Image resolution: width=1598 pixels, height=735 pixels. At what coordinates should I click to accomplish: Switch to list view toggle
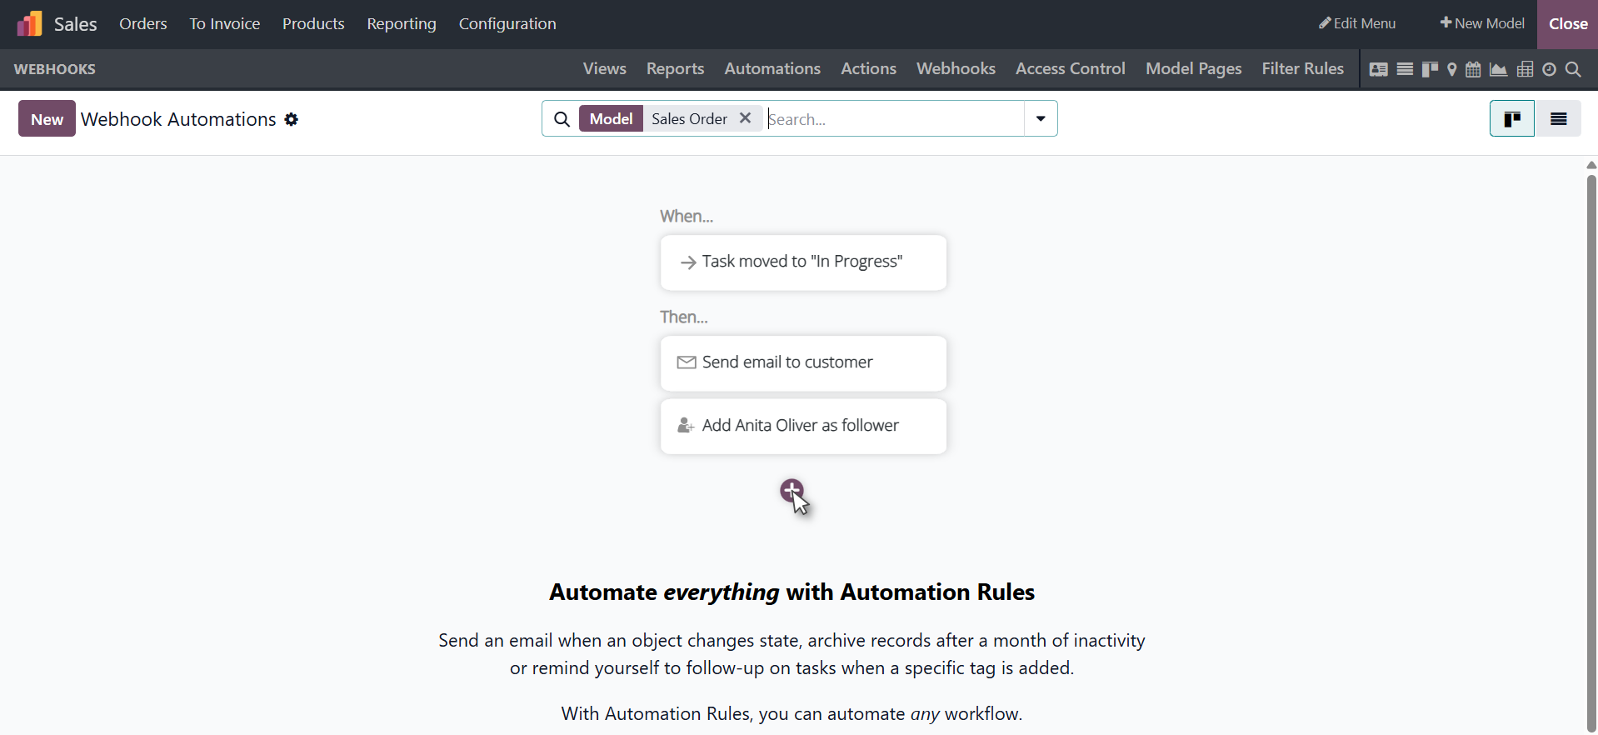pyautogui.click(x=1558, y=119)
